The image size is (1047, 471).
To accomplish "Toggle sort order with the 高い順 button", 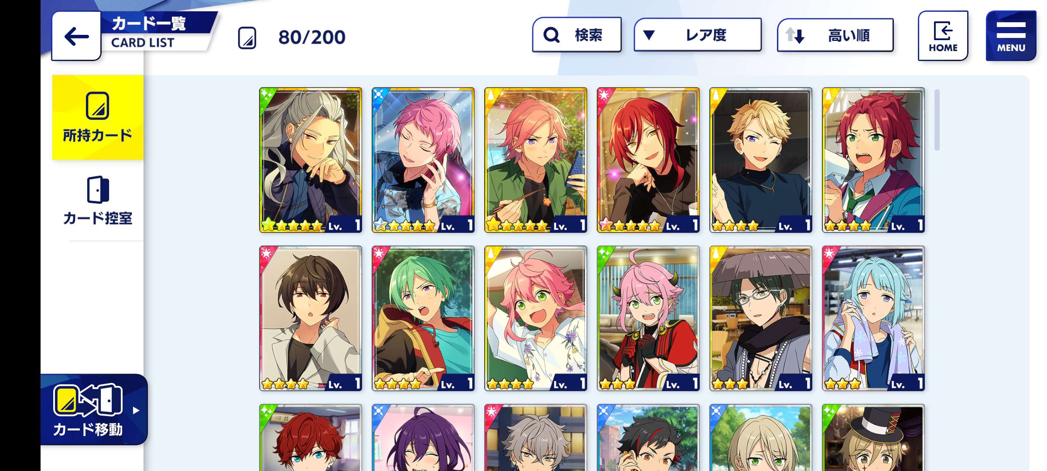I will [835, 35].
